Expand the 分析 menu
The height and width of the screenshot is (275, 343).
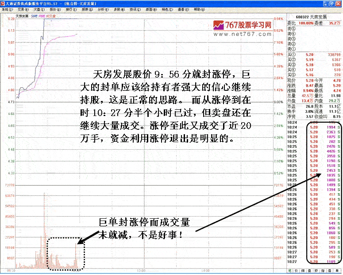click(102, 9)
